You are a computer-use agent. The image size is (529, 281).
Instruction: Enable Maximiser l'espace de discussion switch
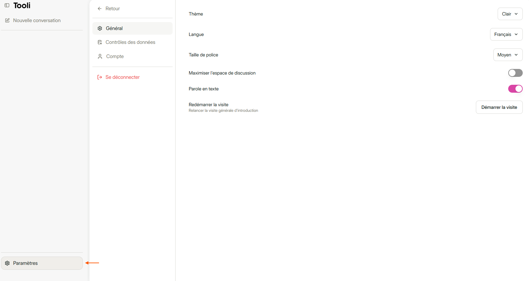coord(515,73)
